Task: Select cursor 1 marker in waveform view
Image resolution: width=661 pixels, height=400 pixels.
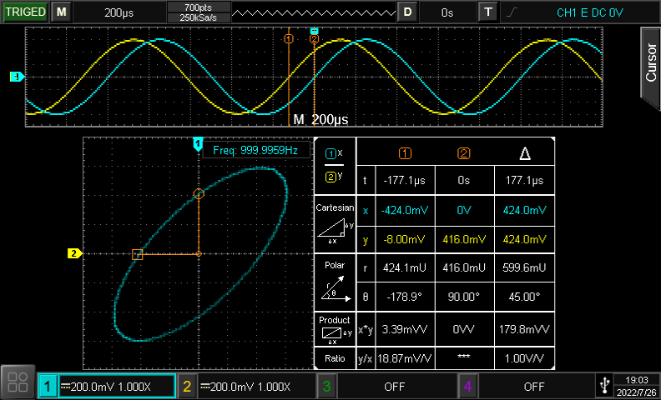Action: click(289, 38)
